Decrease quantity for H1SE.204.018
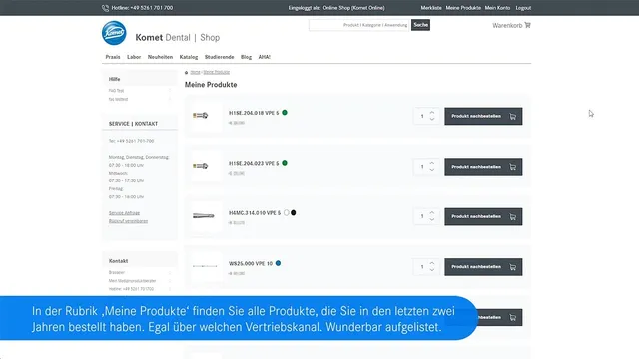Image resolution: width=639 pixels, height=359 pixels. click(432, 119)
